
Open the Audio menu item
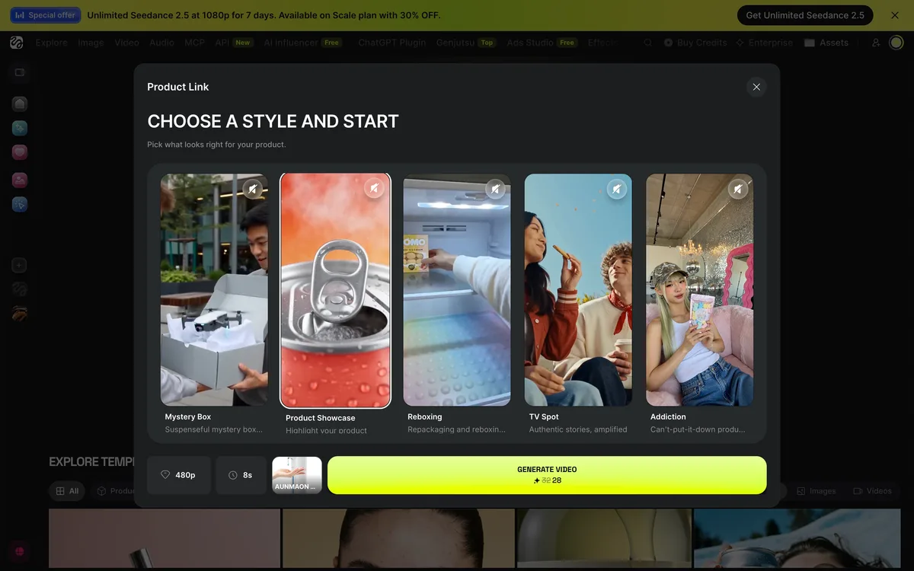[x=161, y=43]
